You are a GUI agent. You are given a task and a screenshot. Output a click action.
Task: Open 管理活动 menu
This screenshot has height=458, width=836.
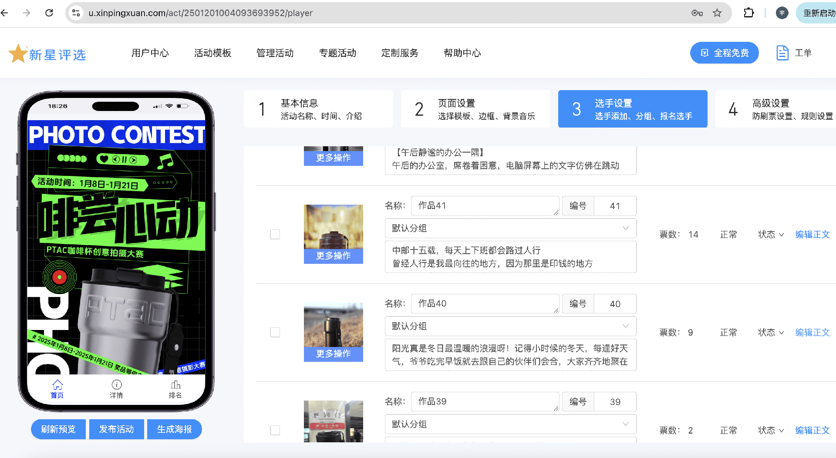click(275, 53)
